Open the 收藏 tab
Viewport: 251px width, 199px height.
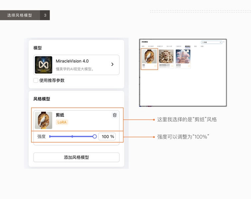coord(202,46)
